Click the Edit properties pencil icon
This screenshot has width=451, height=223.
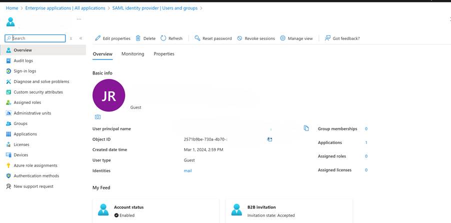(x=98, y=38)
